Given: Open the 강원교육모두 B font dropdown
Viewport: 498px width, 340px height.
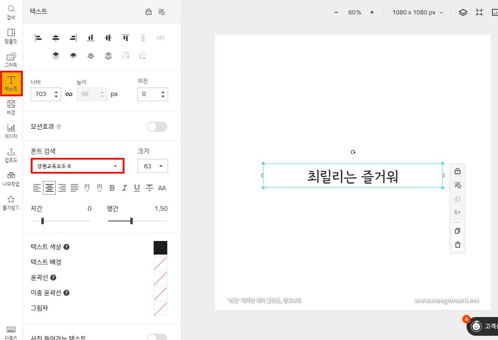Looking at the screenshot, I should pyautogui.click(x=77, y=166).
